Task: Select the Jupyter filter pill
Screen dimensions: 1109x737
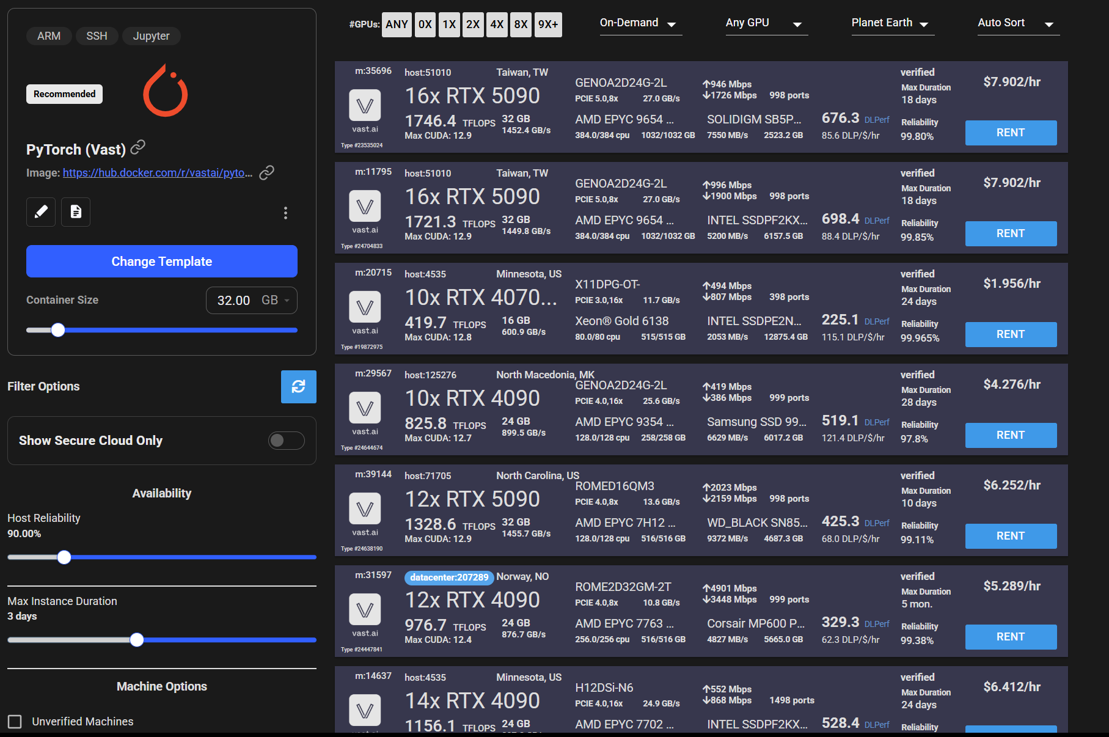Action: pos(151,35)
